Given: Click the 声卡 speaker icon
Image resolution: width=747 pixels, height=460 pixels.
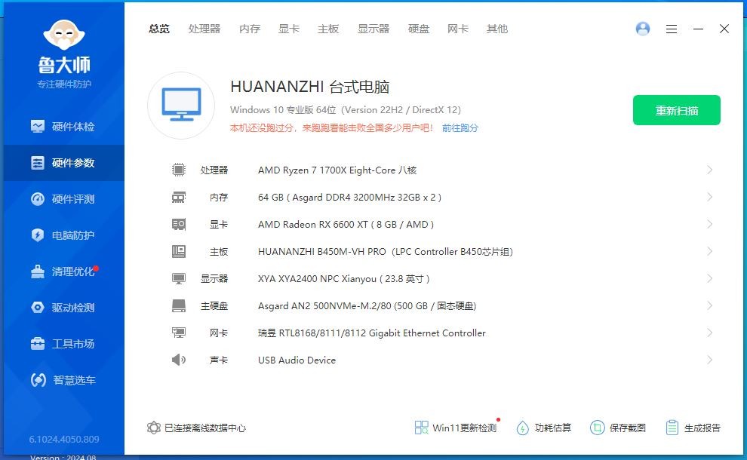Looking at the screenshot, I should 179,360.
